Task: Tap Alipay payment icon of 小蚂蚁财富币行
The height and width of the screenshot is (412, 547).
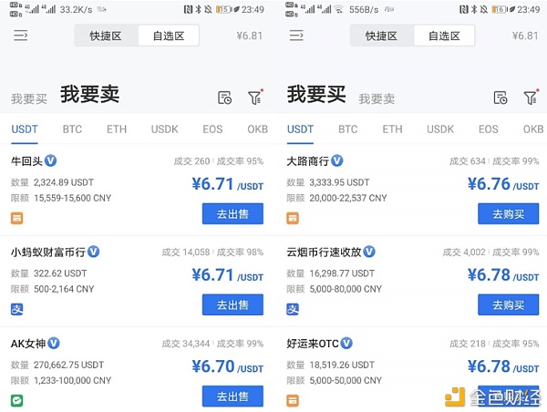Action: (x=16, y=309)
